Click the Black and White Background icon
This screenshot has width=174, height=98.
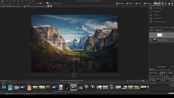coord(151,22)
